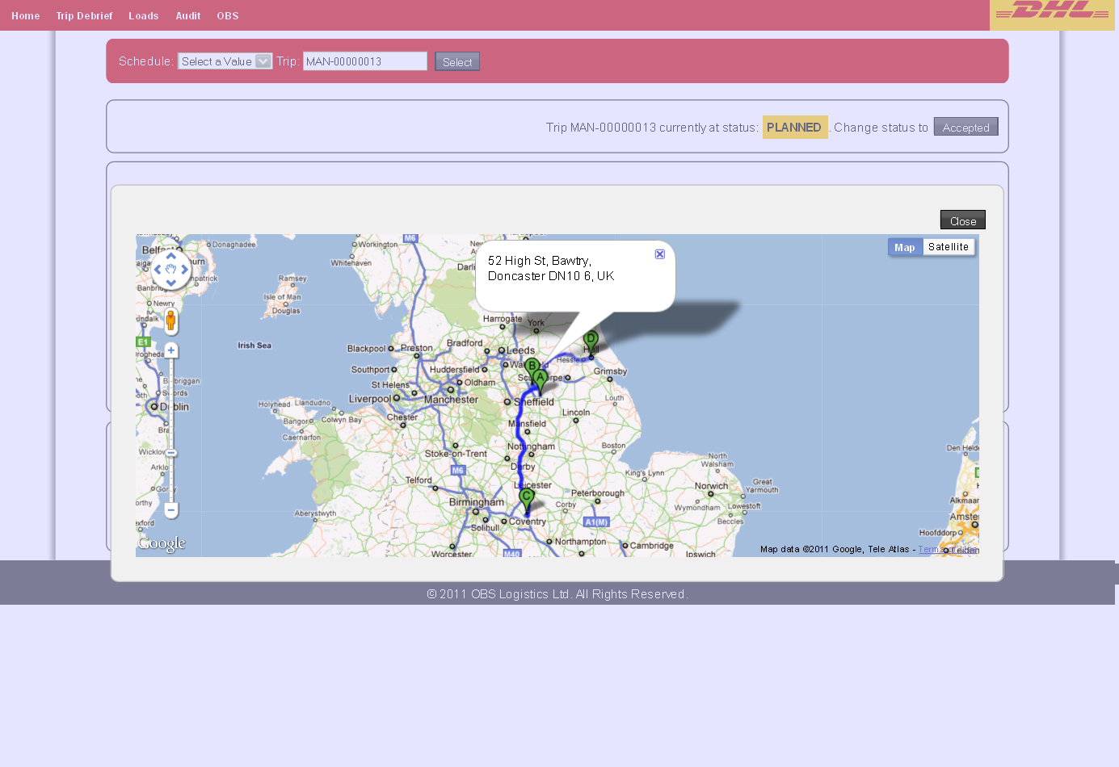Click the Select button next to Trip

[x=457, y=61]
